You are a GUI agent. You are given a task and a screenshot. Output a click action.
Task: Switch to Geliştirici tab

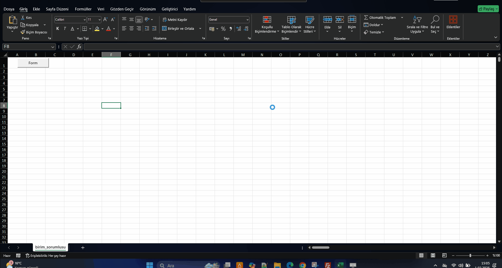169,9
